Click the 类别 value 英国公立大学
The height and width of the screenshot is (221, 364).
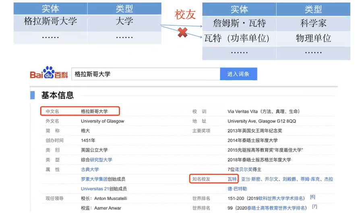tap(94, 150)
